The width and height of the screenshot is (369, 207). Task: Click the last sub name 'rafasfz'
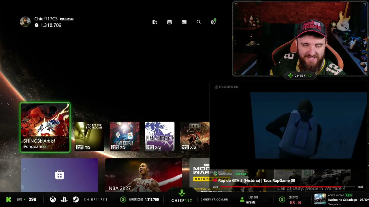pyautogui.click(x=251, y=202)
